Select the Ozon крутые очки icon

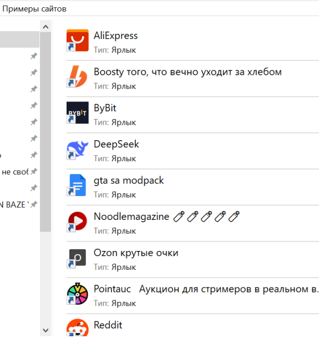78,258
